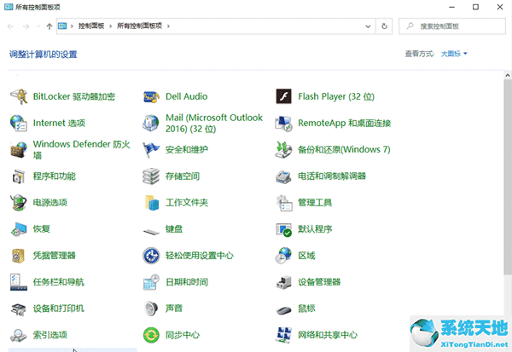The image size is (512, 352).
Task: Click the refresh button beside address bar
Action: 384,26
